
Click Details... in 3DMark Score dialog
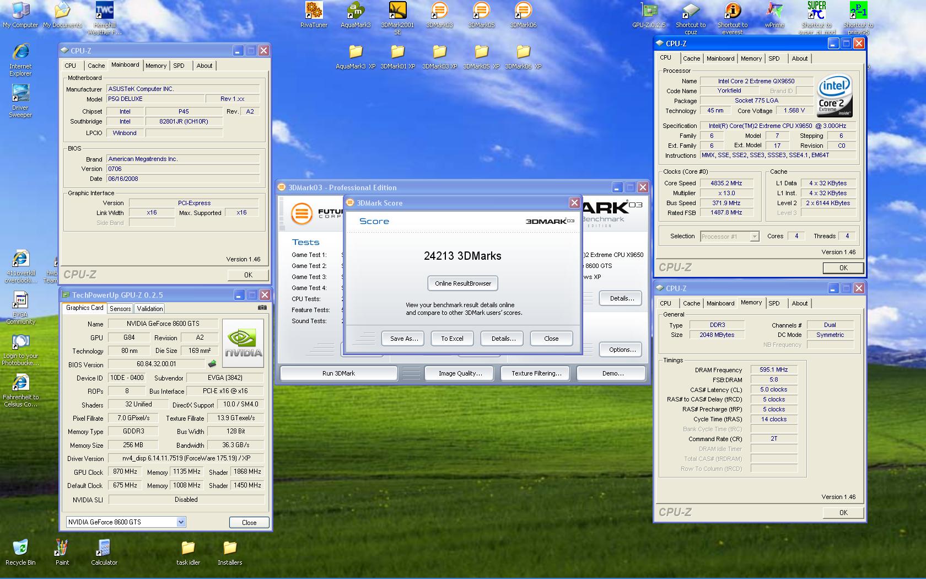tap(503, 339)
